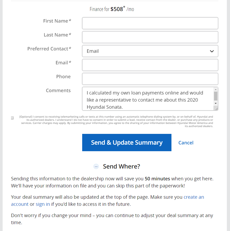230x231 pixels.
Task: Select the Email input box
Action: pos(150,65)
